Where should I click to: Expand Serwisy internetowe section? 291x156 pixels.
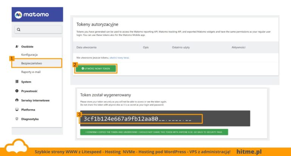tap(35, 100)
